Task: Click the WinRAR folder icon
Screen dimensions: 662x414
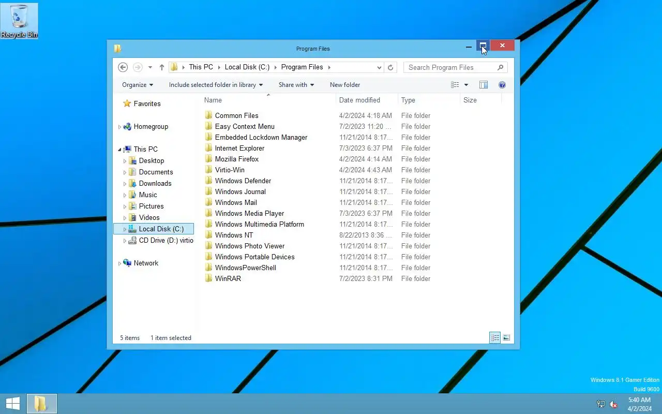Action: (209, 278)
